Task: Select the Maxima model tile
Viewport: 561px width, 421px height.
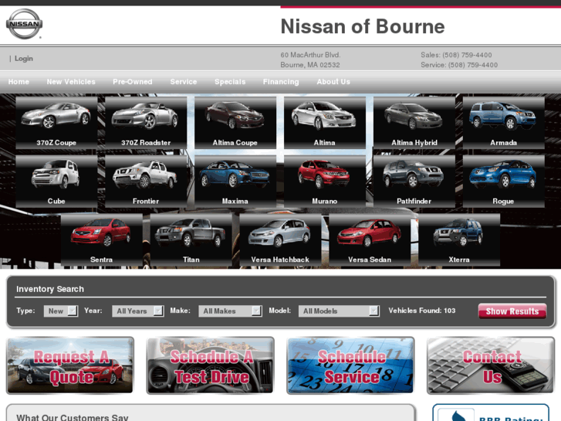Action: pos(235,182)
